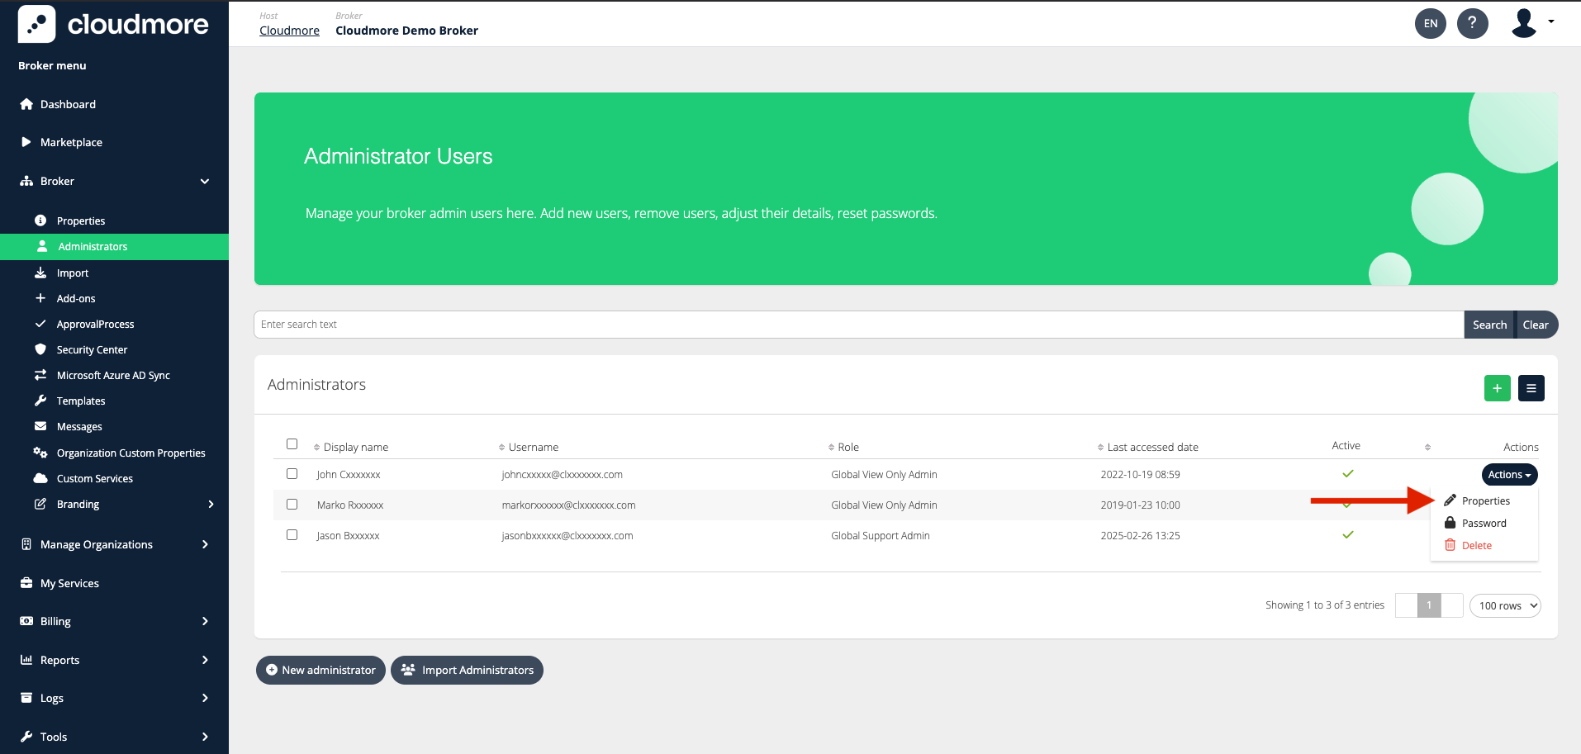The image size is (1581, 754).
Task: Open the user profile avatar icon
Action: [1524, 23]
